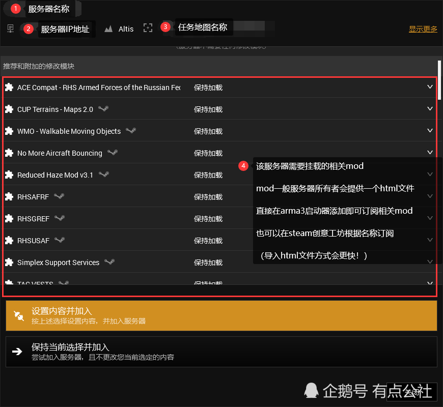Expand the Simplex Support Services row
443x407 pixels.
click(x=430, y=261)
